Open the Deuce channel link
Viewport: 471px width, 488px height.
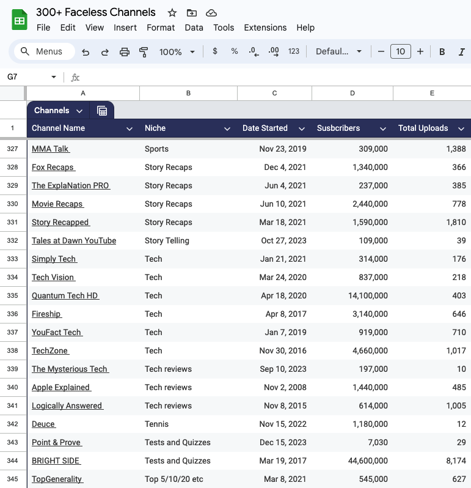[44, 424]
